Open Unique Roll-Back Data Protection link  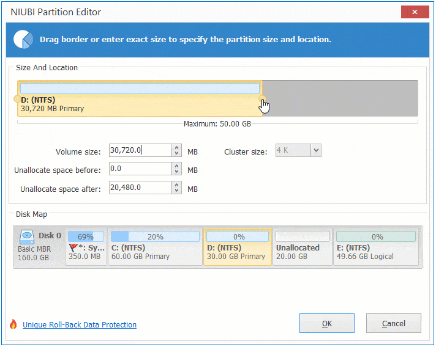80,325
